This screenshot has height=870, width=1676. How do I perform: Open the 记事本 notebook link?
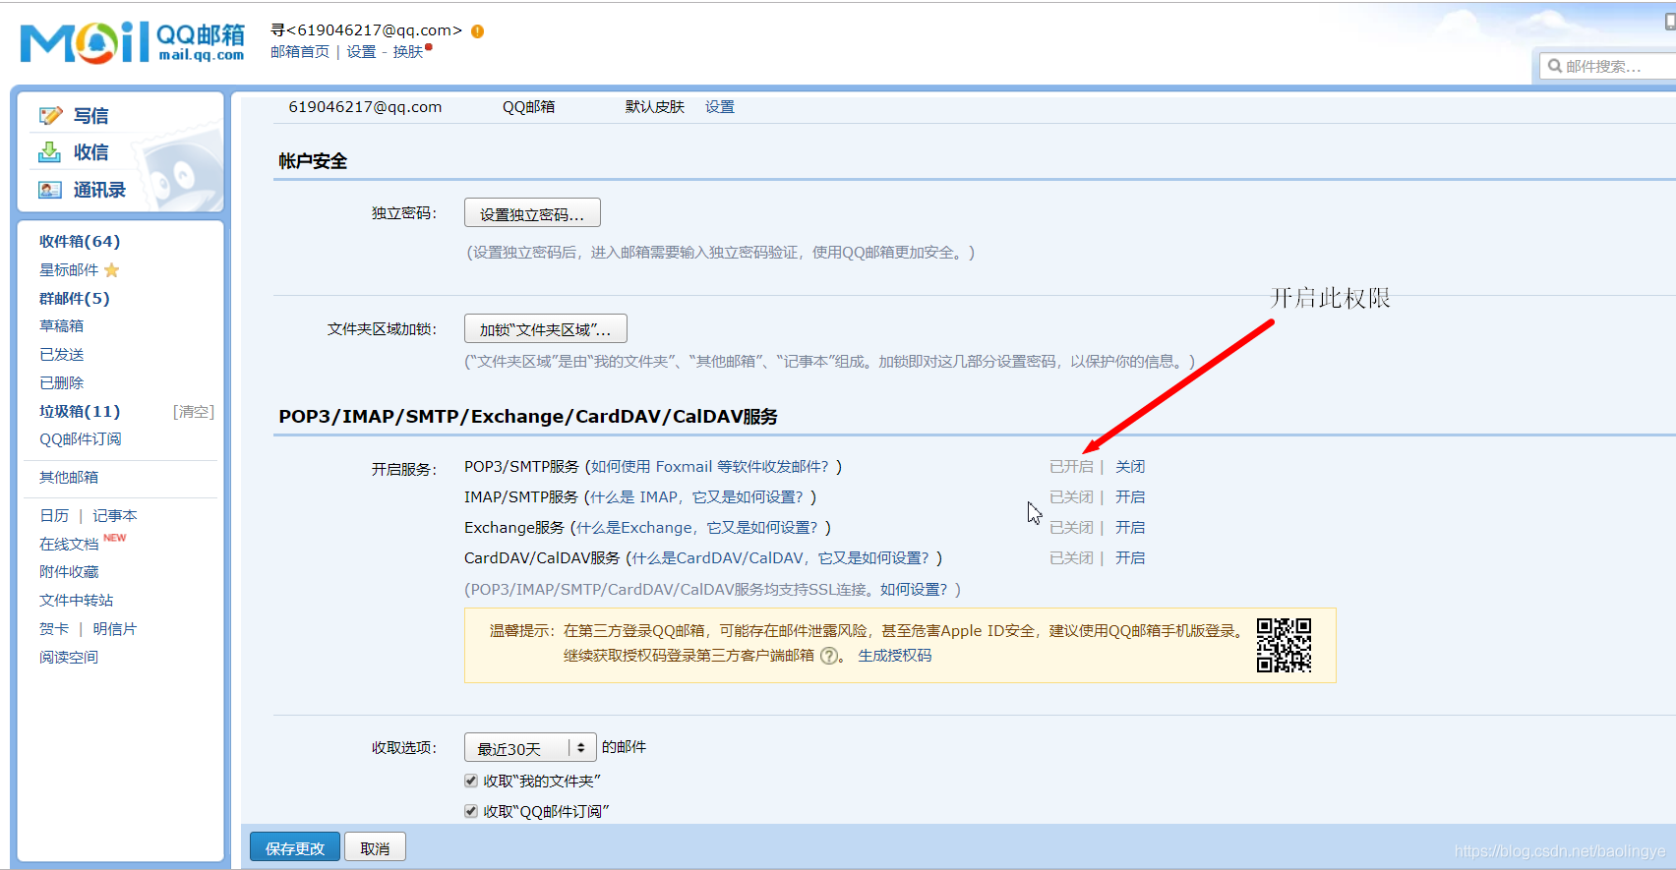[x=115, y=516]
